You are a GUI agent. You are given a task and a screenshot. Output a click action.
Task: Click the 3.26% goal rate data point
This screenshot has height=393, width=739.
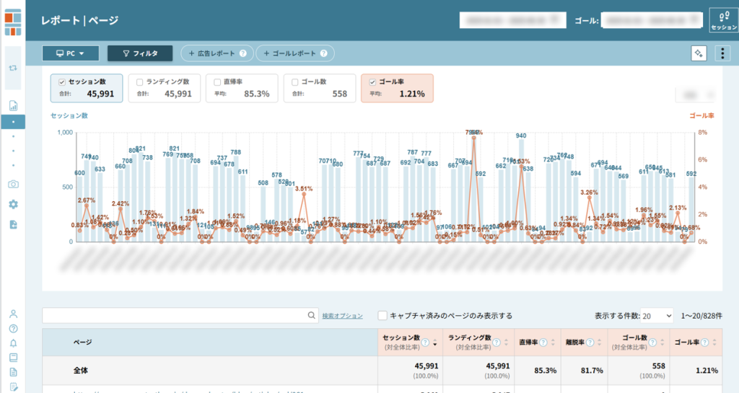(x=589, y=197)
